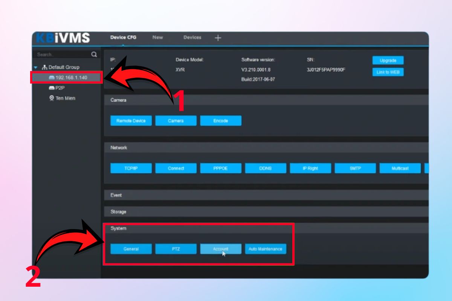Open PTZ system settings

[176, 249]
